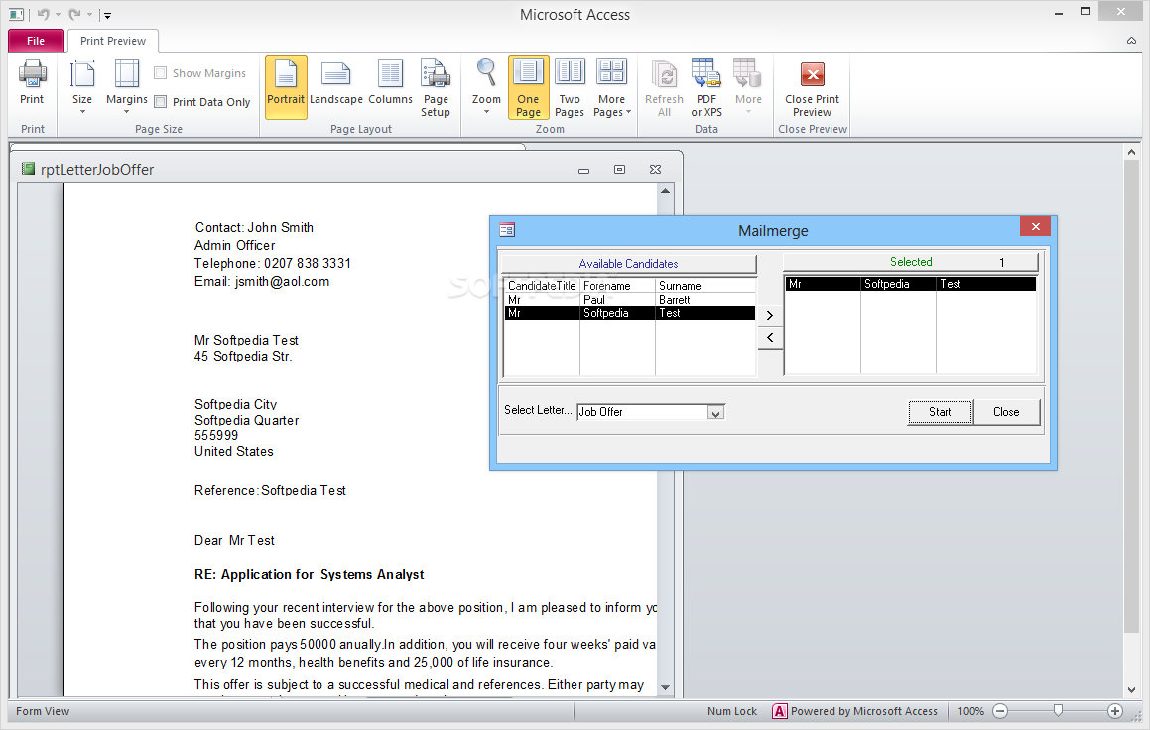Viewport: 1150px width, 730px height.
Task: Click Powered by Microsoft Access status
Action: point(856,711)
